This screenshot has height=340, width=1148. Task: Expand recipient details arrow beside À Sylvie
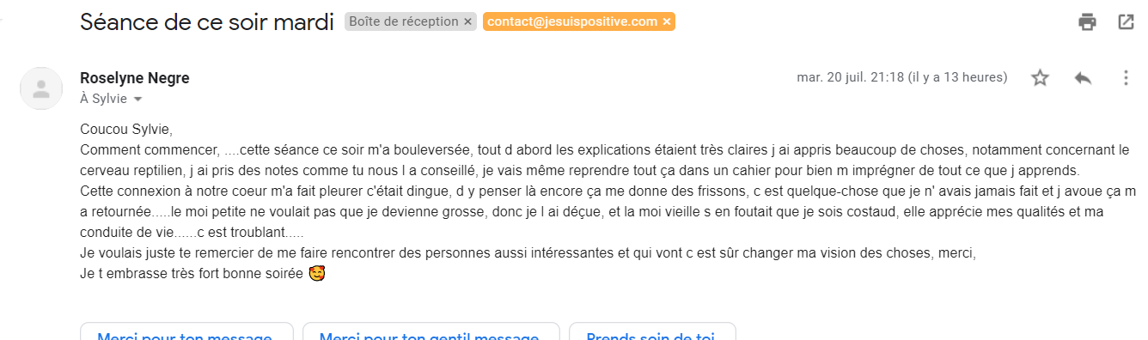tap(137, 100)
